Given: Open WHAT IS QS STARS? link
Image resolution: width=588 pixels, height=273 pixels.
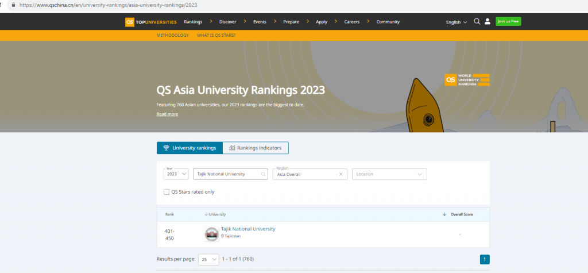Looking at the screenshot, I should pos(216,35).
